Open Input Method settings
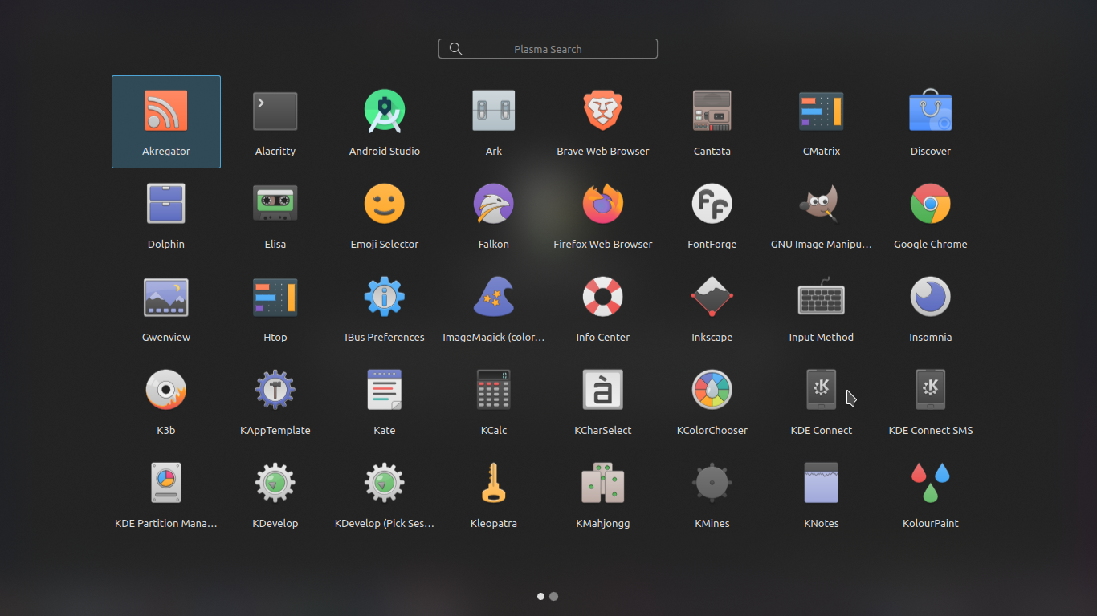Image resolution: width=1097 pixels, height=616 pixels. tap(822, 308)
